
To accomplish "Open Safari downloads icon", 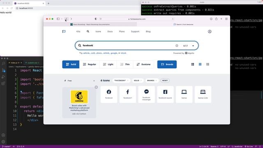I will [211, 19].
